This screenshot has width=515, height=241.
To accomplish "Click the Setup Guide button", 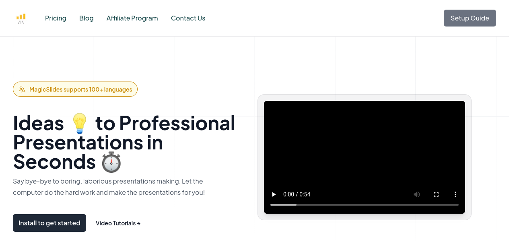I will tap(470, 18).
